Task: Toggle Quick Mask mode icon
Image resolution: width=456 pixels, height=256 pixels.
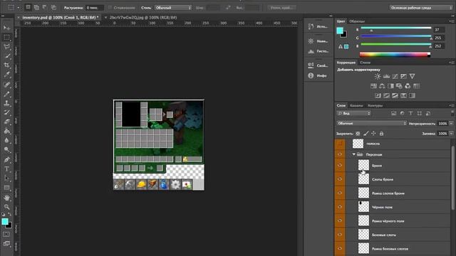Action: (6, 234)
